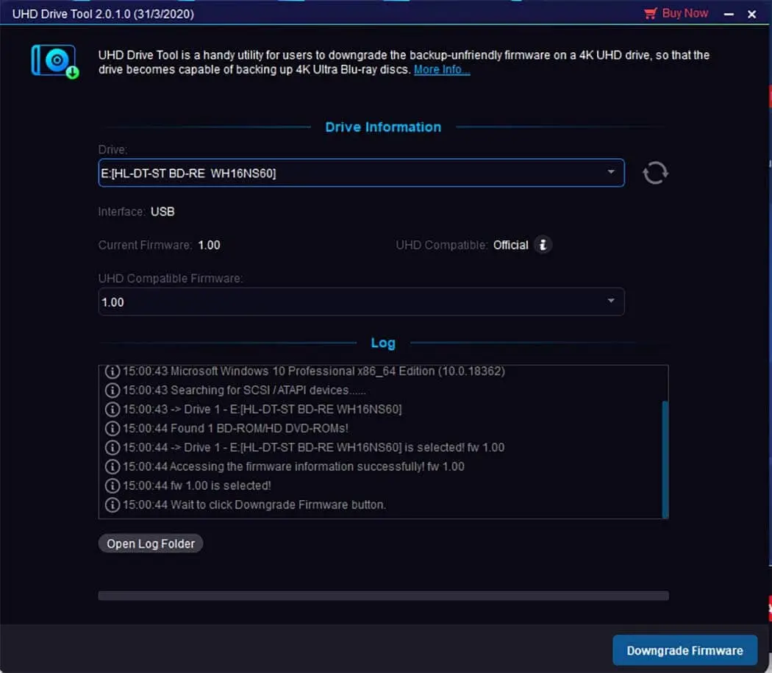Expand the Drive dropdown arrow
The height and width of the screenshot is (673, 772).
click(x=611, y=172)
